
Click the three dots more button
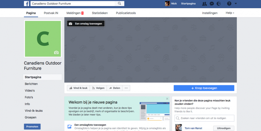[x=126, y=88]
